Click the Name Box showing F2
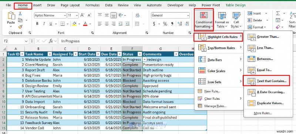Viewport: 296px width, 134px height. coord(16,41)
